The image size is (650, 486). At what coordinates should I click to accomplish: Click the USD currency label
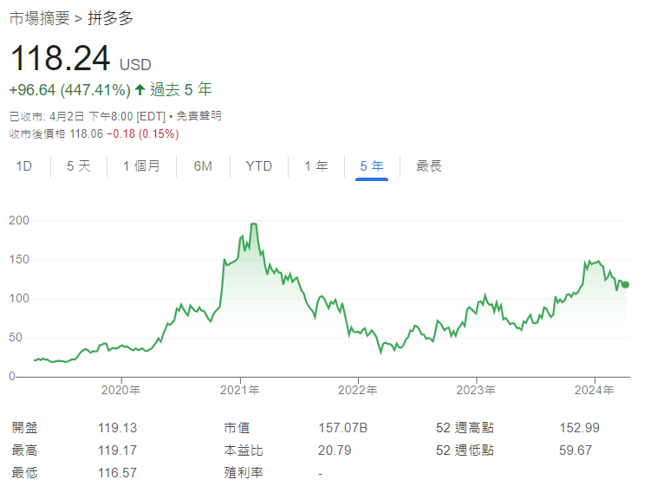point(135,65)
